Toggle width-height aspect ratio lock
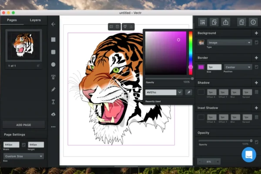This screenshot has width=261, height=174. (x=23, y=145)
